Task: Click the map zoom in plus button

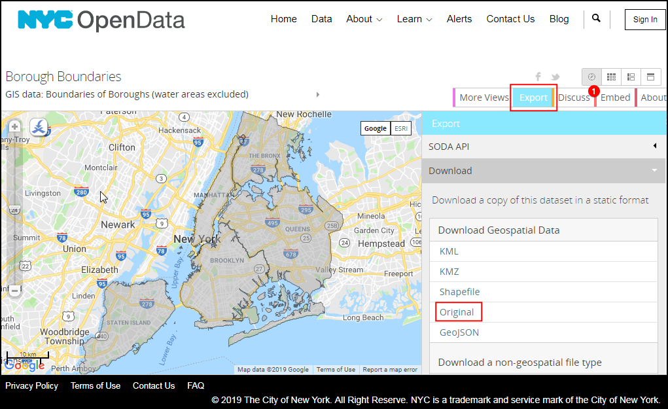Action: click(x=14, y=126)
